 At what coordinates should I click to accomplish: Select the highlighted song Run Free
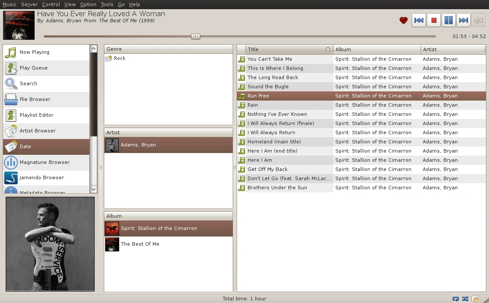pos(361,96)
